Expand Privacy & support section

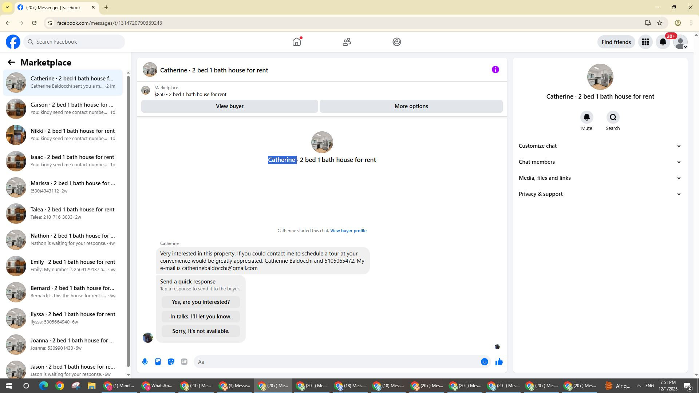tap(600, 194)
